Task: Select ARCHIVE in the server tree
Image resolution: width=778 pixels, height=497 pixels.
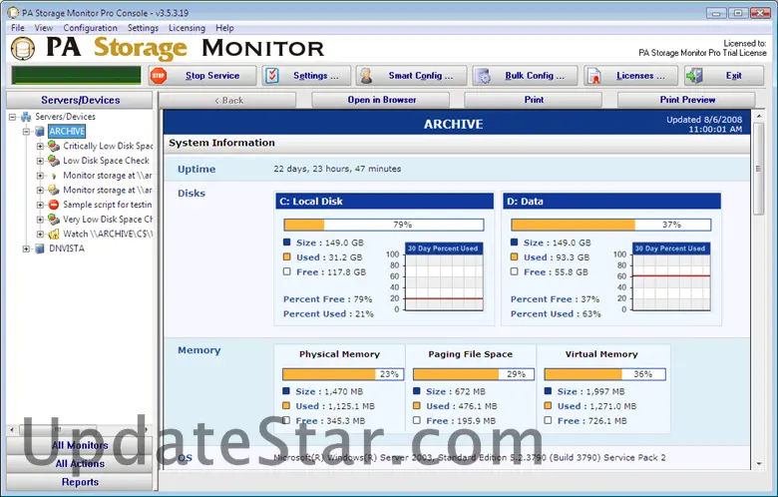Action: point(67,131)
